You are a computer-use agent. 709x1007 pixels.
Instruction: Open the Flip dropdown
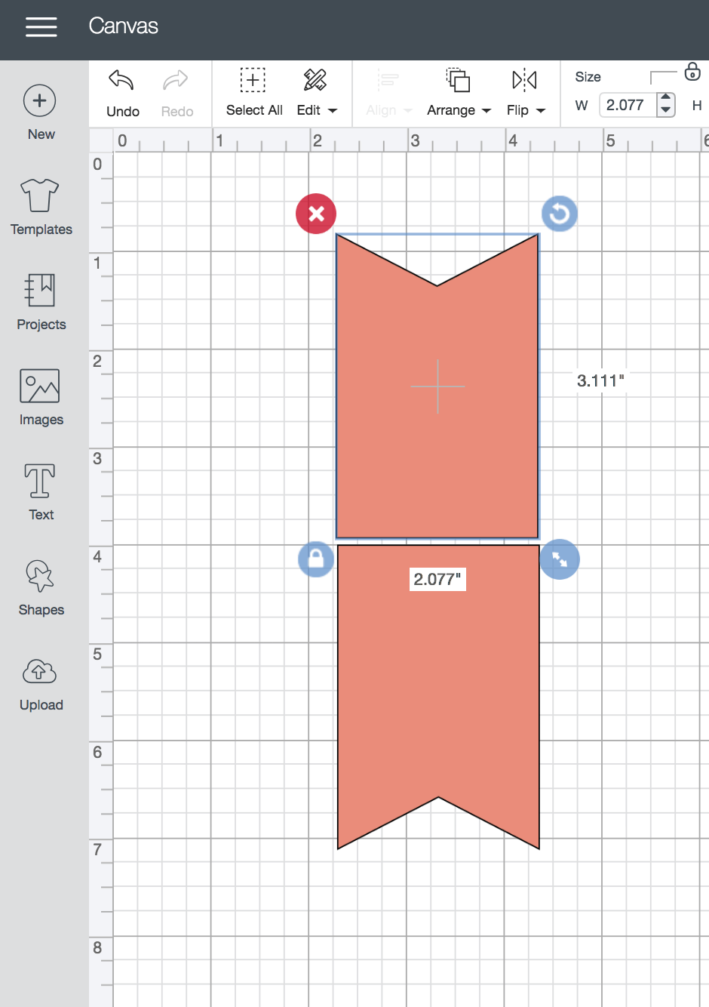tap(526, 92)
